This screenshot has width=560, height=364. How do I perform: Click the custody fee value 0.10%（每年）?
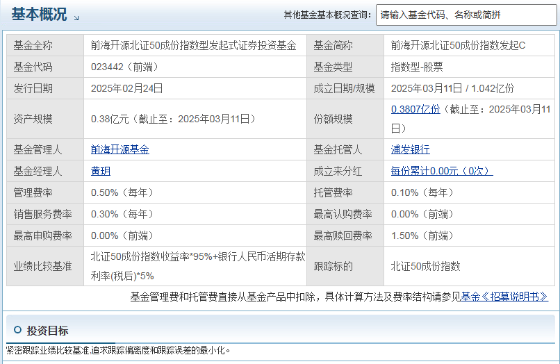[x=422, y=193]
